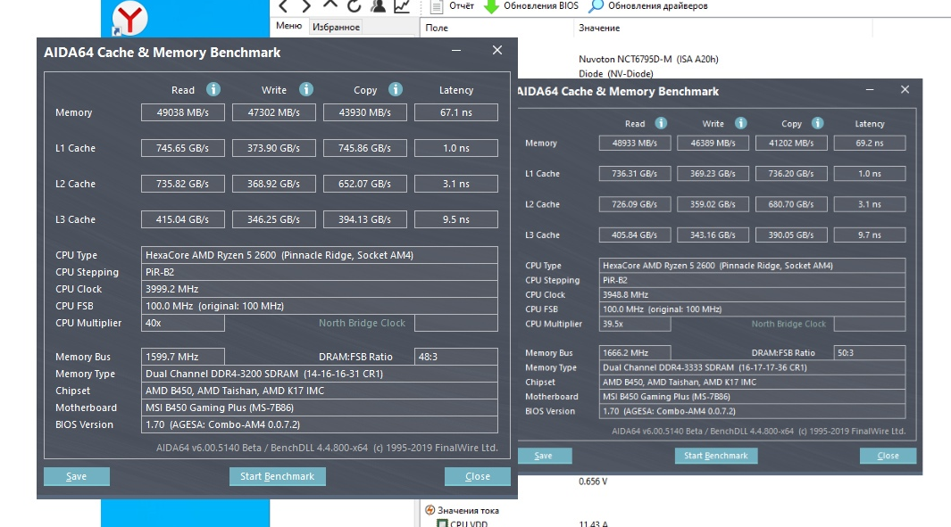Click Read info icon in DDR4-3200 benchmark window
Viewport: 951px width, 527px height.
[213, 90]
